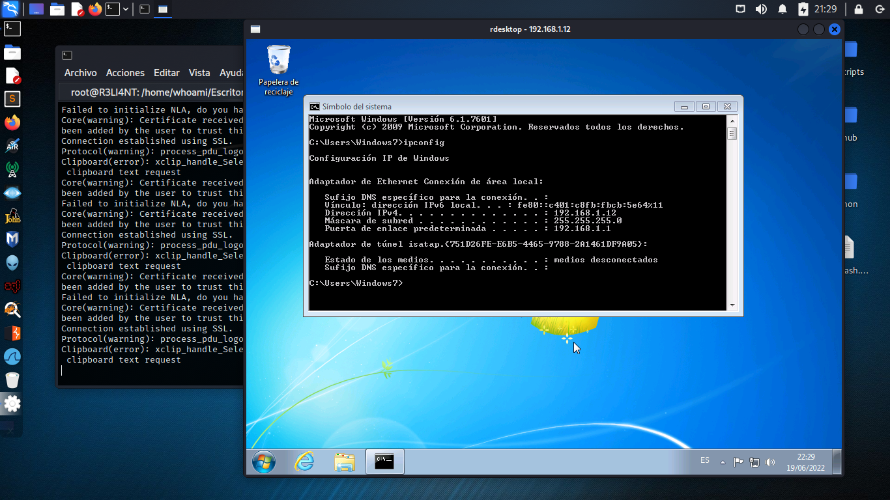This screenshot has width=890, height=500.
Task: Open the notifications bell in the Kali panel
Action: 782,9
